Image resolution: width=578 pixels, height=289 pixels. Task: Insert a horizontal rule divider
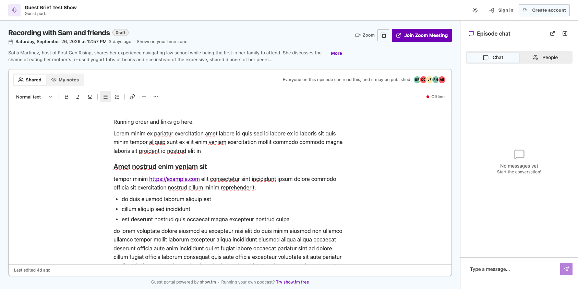pyautogui.click(x=144, y=97)
